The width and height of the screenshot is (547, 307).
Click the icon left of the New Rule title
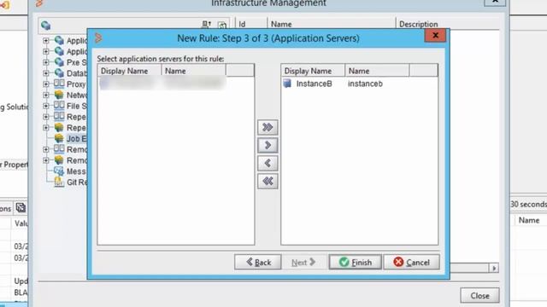pyautogui.click(x=98, y=38)
